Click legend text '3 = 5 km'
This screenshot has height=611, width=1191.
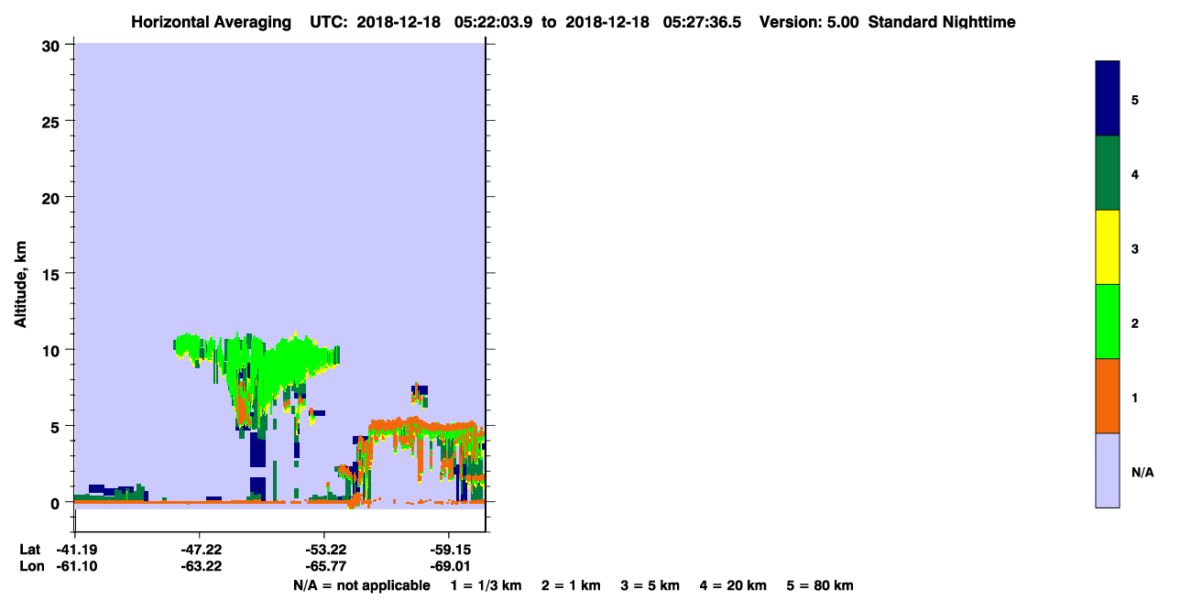(650, 585)
